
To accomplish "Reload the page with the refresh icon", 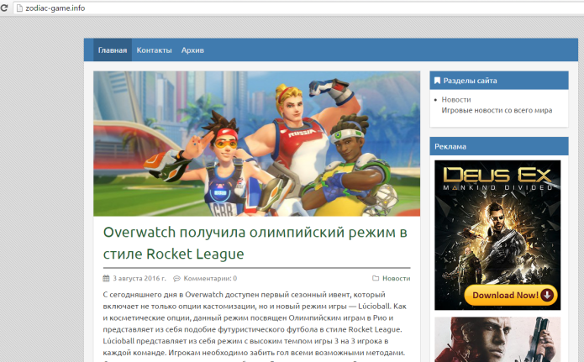I will click(x=3, y=8).
